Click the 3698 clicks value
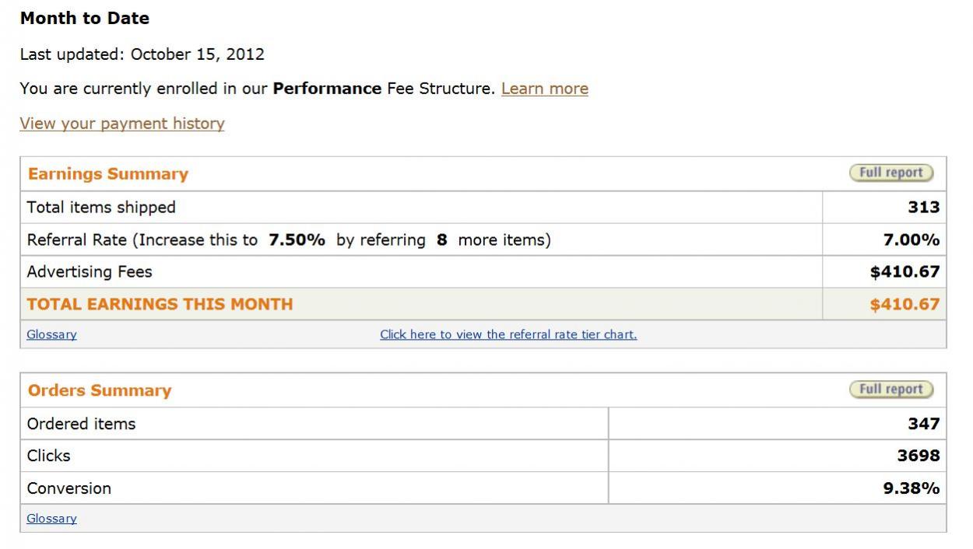The height and width of the screenshot is (549, 973). (919, 456)
